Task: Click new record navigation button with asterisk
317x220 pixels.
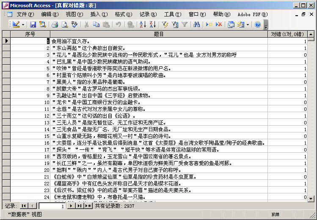Action: 88,206
